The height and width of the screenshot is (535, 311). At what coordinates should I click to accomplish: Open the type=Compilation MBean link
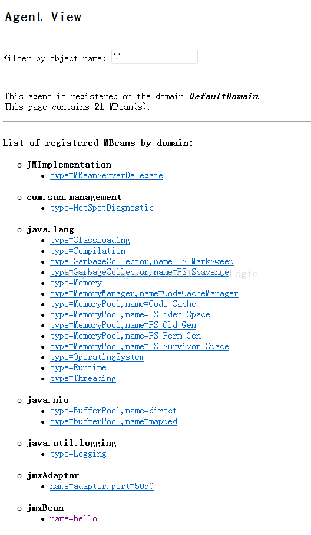pos(88,251)
